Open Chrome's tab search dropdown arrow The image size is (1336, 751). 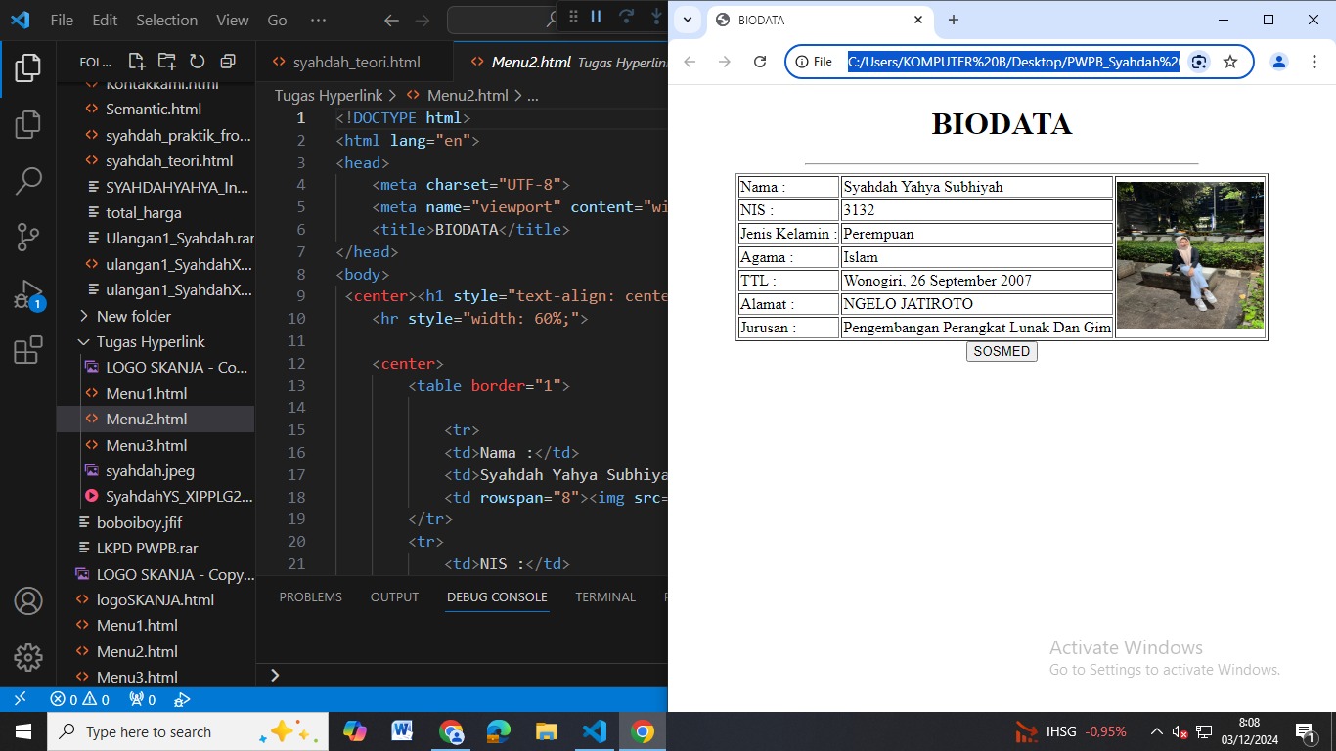(x=688, y=20)
